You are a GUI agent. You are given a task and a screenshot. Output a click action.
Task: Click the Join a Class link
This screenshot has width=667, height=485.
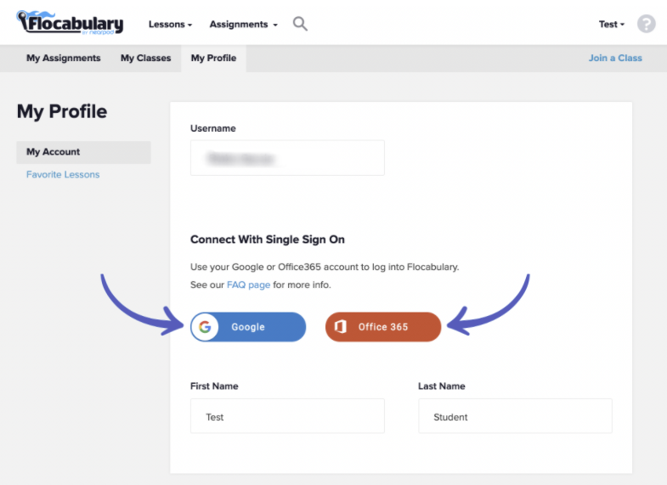[x=615, y=59]
